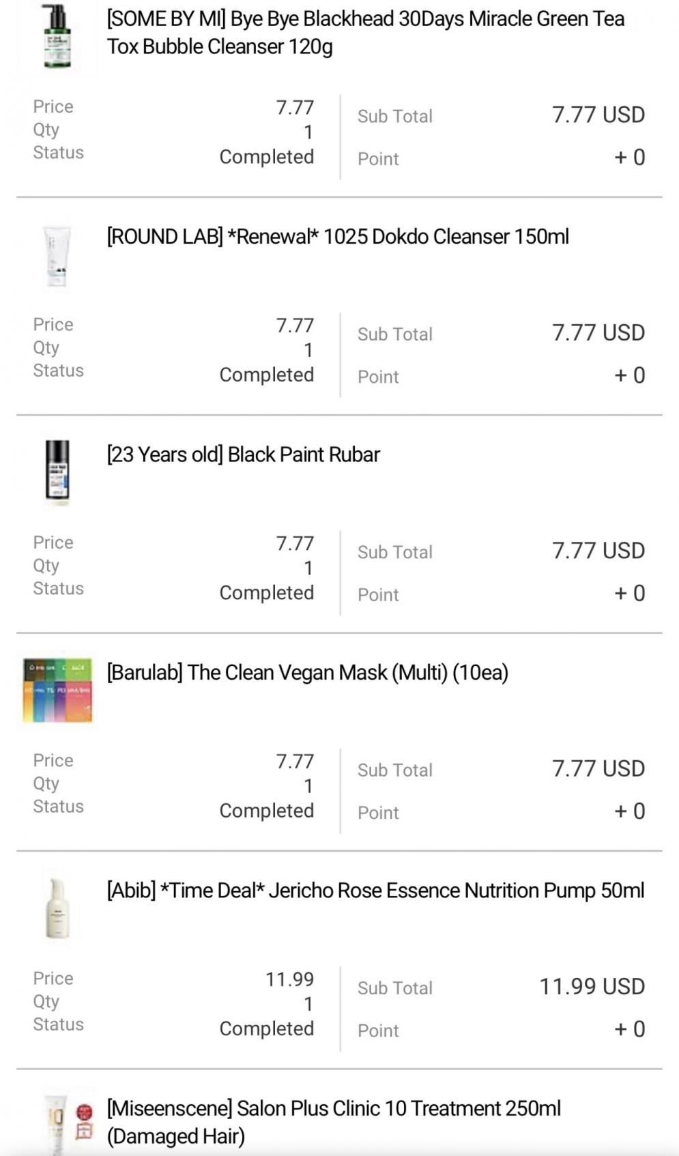Click the 11.99 USD sub total amount
This screenshot has width=679, height=1156.
[x=592, y=987]
